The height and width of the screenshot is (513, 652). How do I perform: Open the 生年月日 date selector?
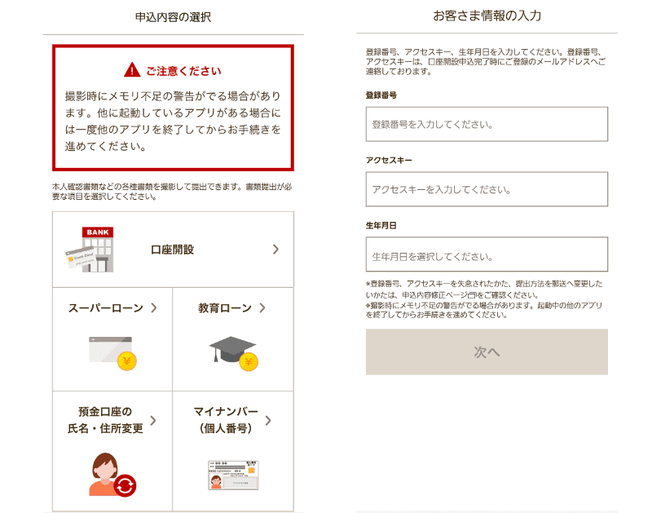487,254
